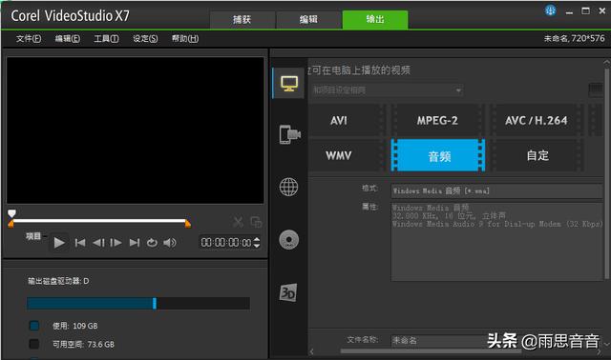The height and width of the screenshot is (360, 611).
Task: Click the 使用 blue legend swatch
Action: tap(34, 326)
